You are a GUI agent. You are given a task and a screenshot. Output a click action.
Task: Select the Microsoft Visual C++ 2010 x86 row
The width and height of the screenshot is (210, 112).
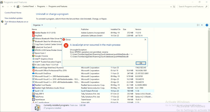(x=93, y=82)
